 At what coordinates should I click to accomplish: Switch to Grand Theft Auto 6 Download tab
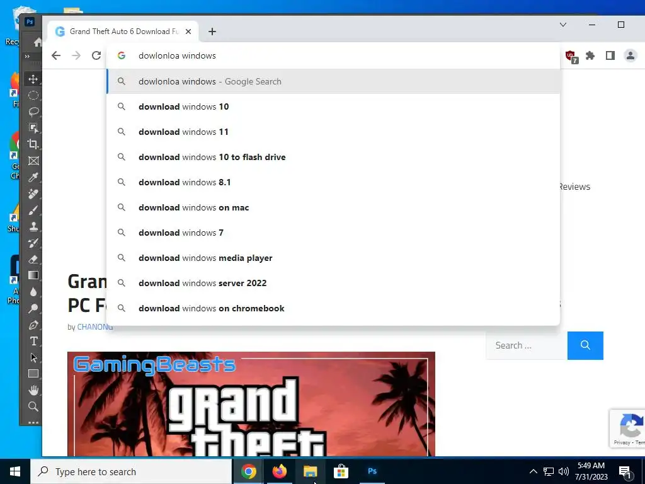(x=123, y=32)
